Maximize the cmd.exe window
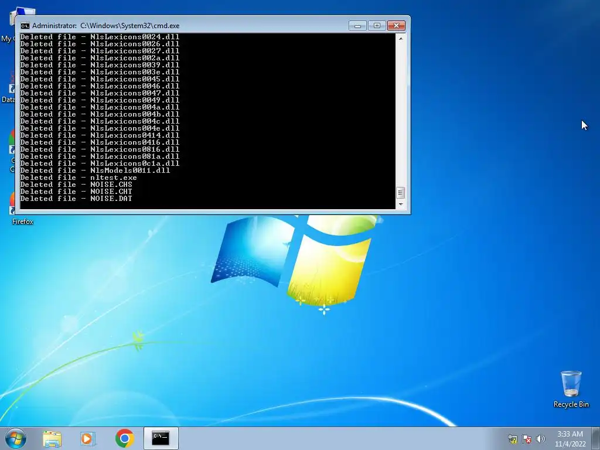 [377, 26]
